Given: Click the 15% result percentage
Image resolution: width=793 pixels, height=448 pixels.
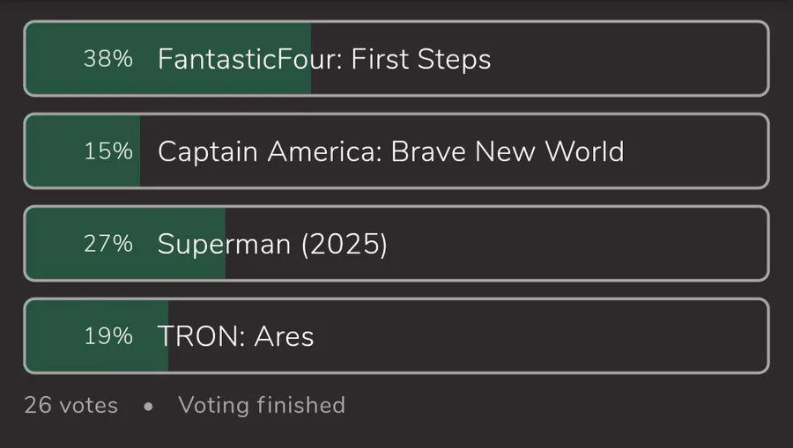Looking at the screenshot, I should 108,151.
